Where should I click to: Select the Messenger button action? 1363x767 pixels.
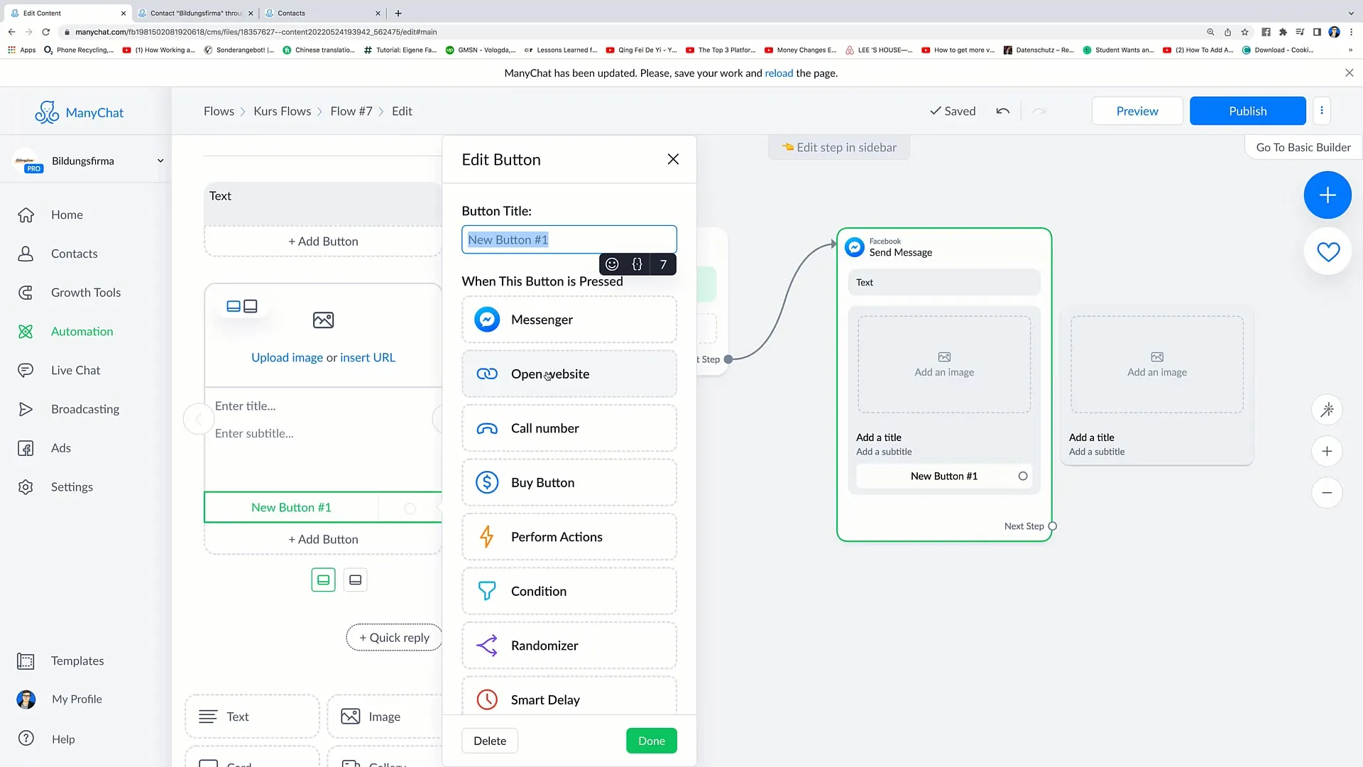[x=569, y=320]
